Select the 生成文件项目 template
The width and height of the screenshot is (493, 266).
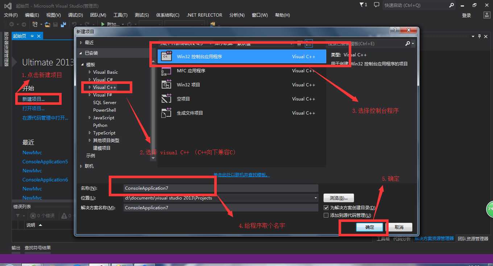(x=242, y=113)
